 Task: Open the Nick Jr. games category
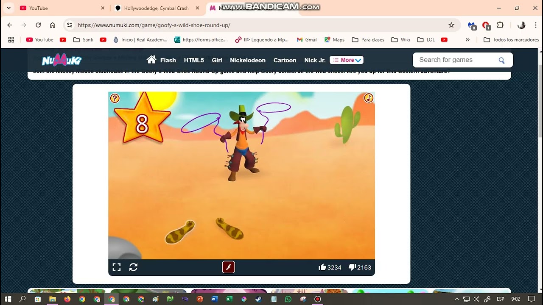[315, 60]
